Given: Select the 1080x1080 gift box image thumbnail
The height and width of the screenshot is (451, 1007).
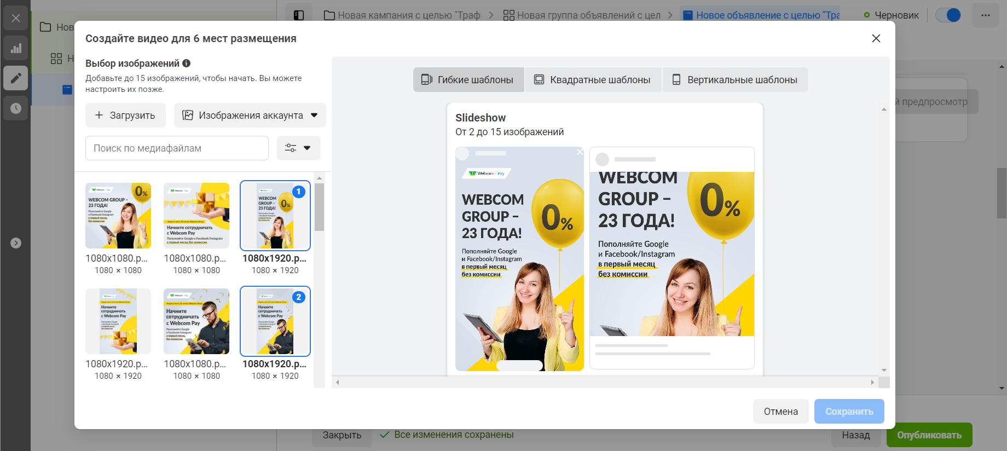Looking at the screenshot, I should coord(196,216).
